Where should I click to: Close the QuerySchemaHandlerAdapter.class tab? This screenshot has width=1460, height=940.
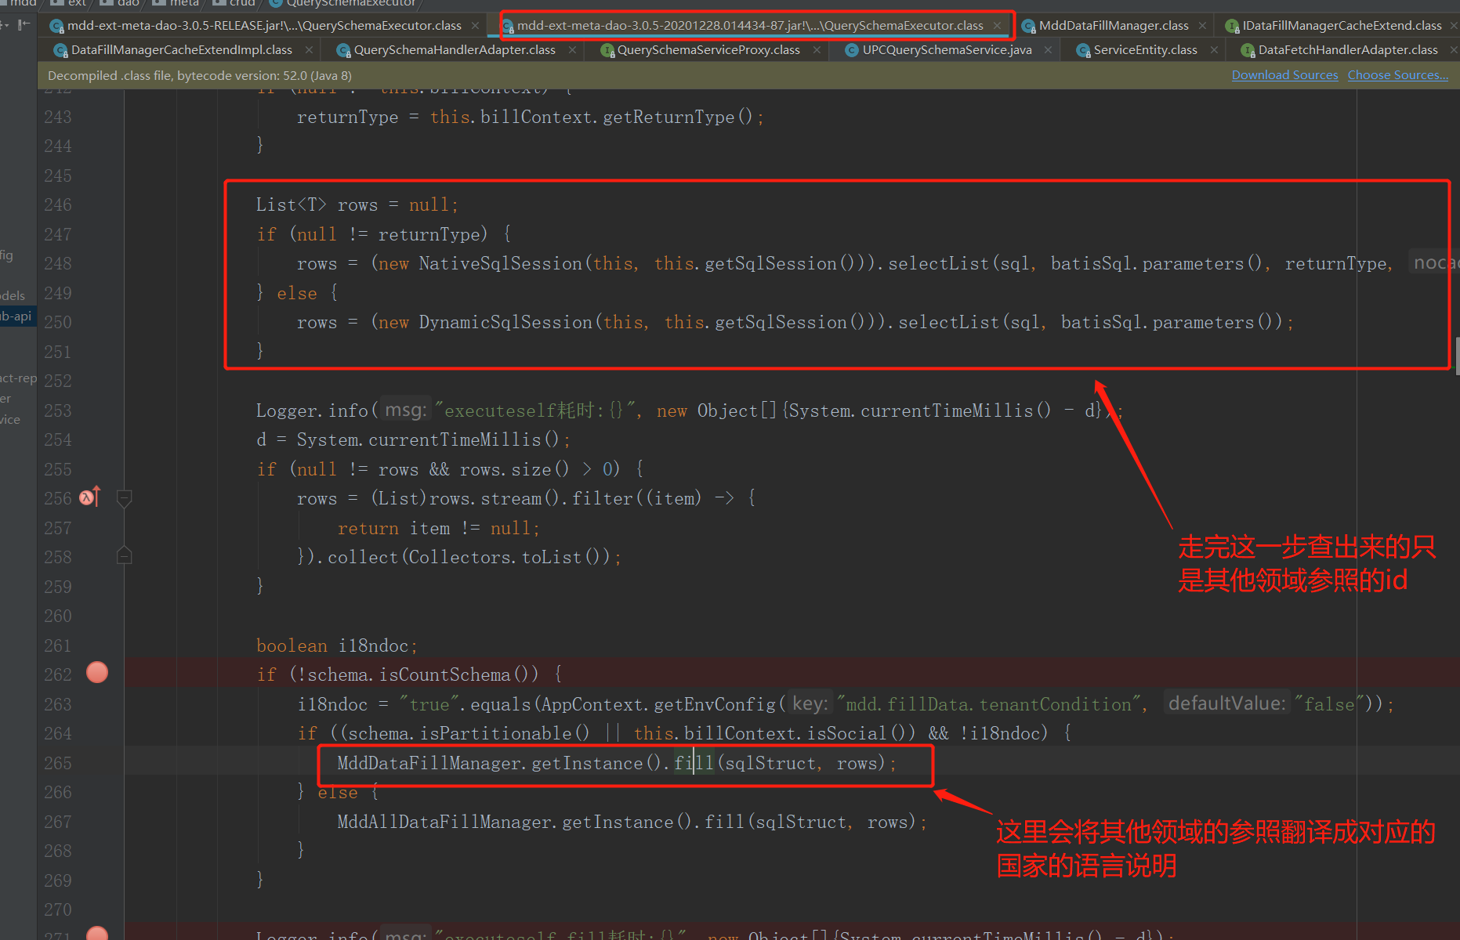pyautogui.click(x=572, y=50)
